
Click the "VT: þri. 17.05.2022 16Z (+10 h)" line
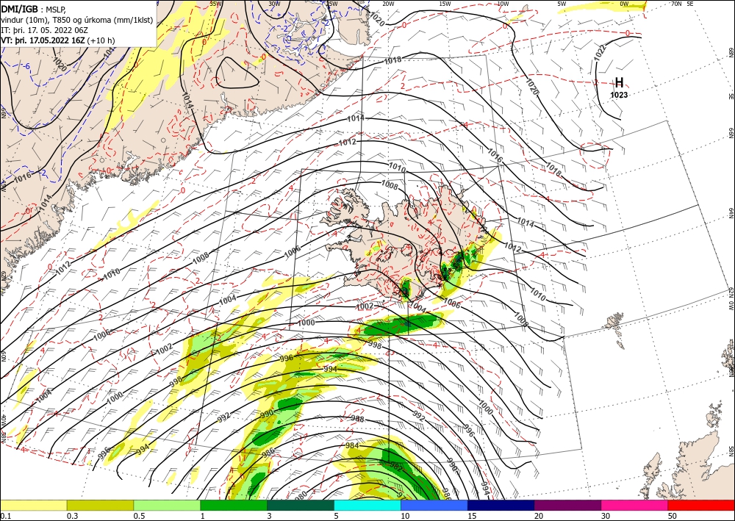click(57, 40)
